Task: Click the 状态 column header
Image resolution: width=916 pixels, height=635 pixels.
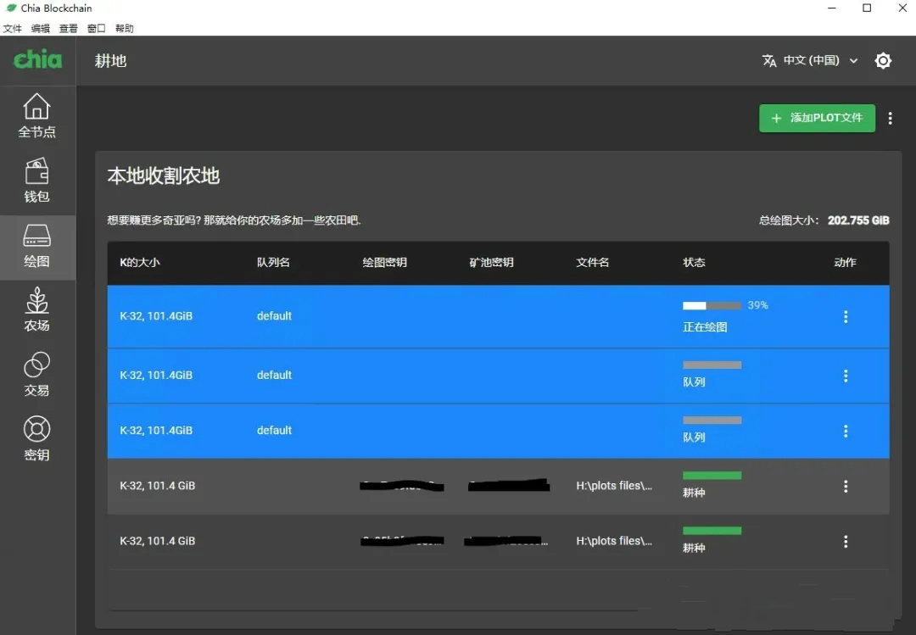Action: pos(694,263)
